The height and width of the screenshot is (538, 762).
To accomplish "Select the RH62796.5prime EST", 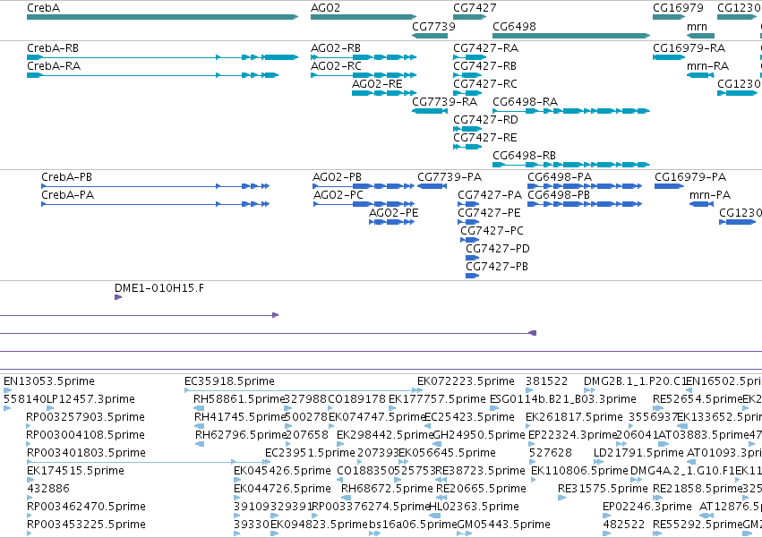I will click(200, 444).
